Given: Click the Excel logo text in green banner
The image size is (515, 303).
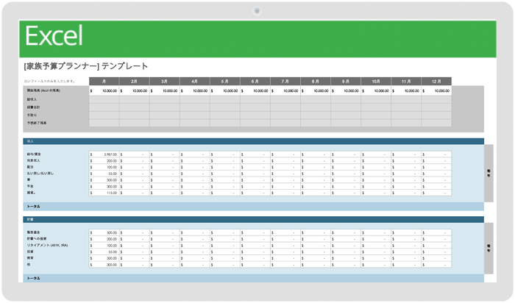Looking at the screenshot, I should click(54, 36).
